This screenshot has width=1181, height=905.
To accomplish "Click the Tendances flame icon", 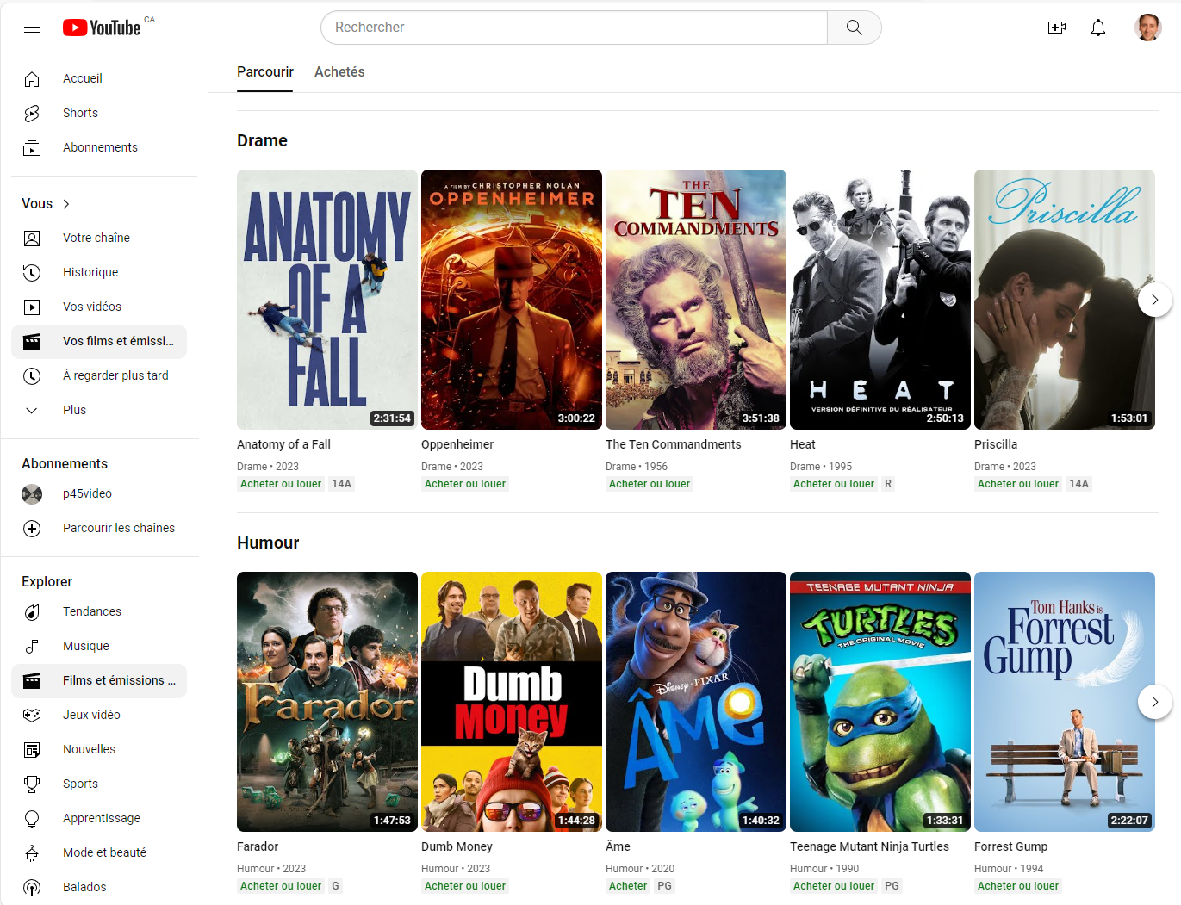I will pos(32,611).
